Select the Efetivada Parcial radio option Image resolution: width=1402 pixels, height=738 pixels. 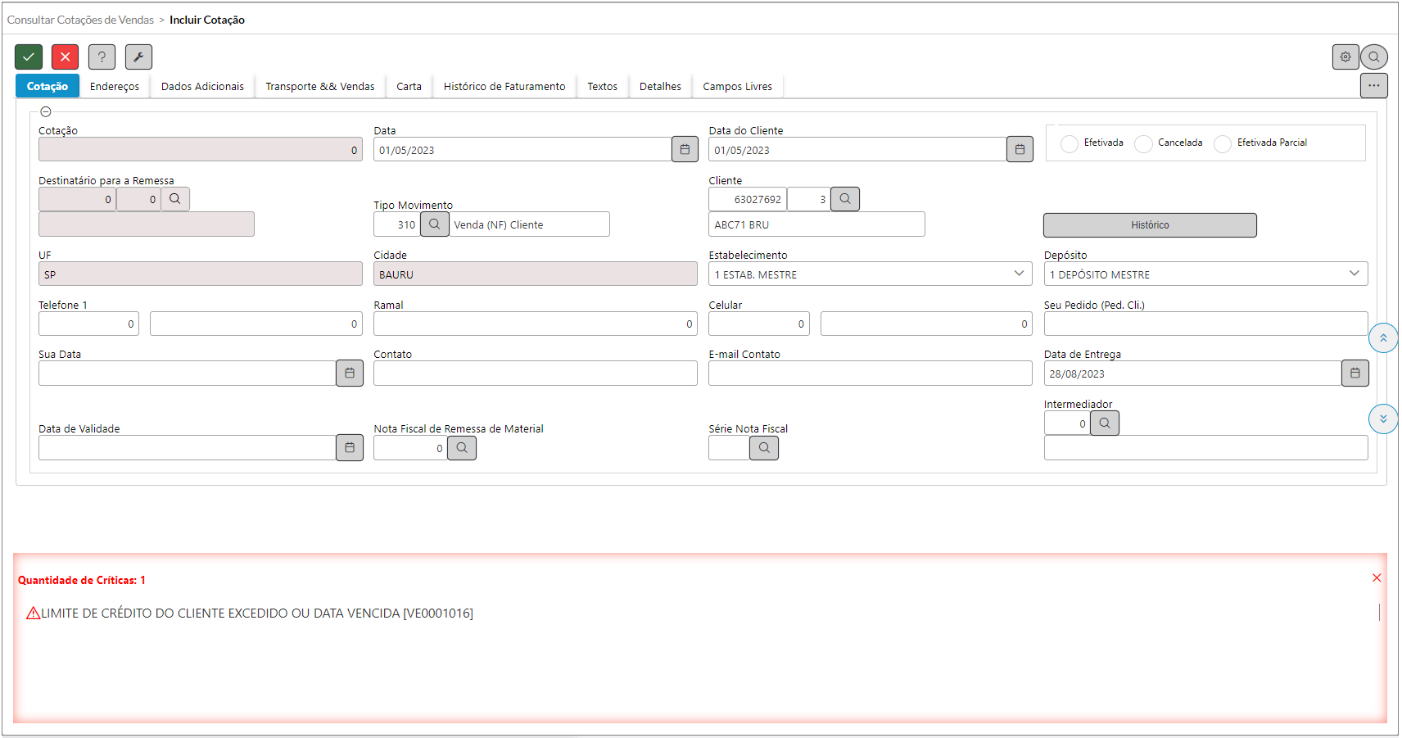tap(1223, 143)
